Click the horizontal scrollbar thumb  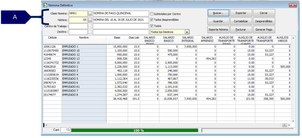[x=285, y=125]
